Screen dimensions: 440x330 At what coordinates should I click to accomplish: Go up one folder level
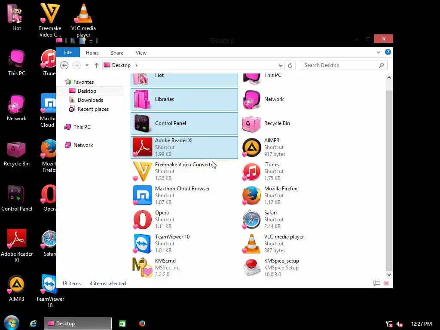[97, 65]
